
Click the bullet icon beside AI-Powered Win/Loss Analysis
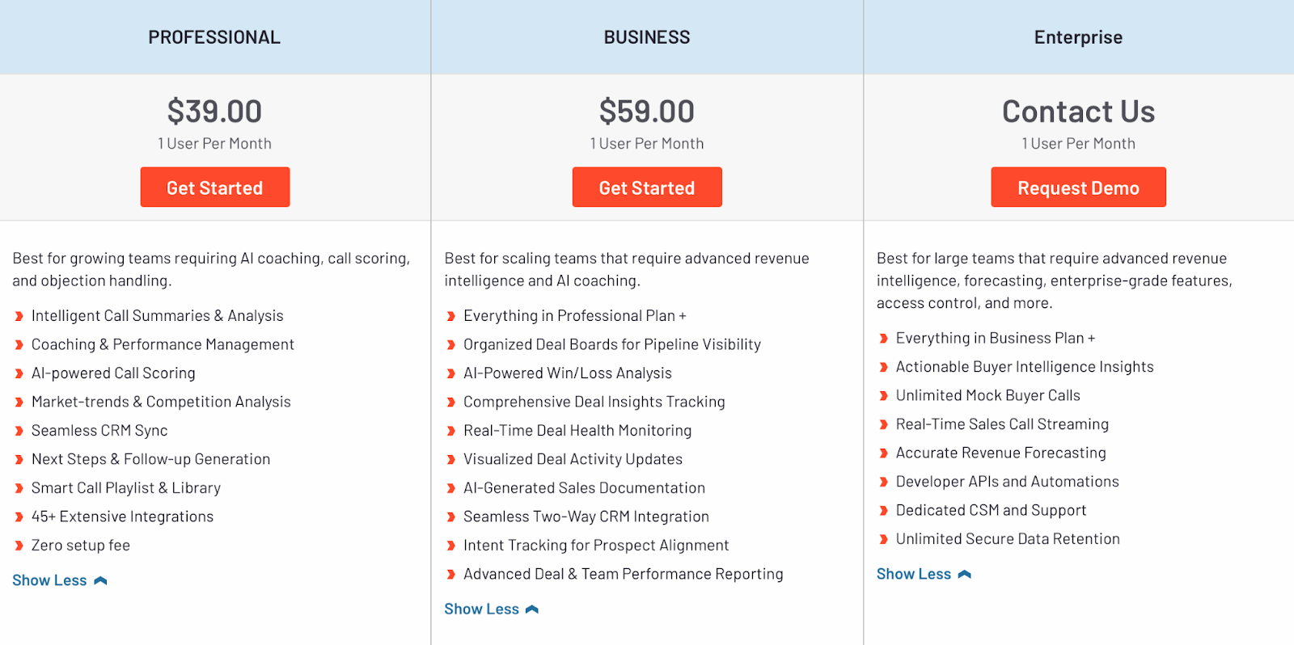[x=451, y=373]
